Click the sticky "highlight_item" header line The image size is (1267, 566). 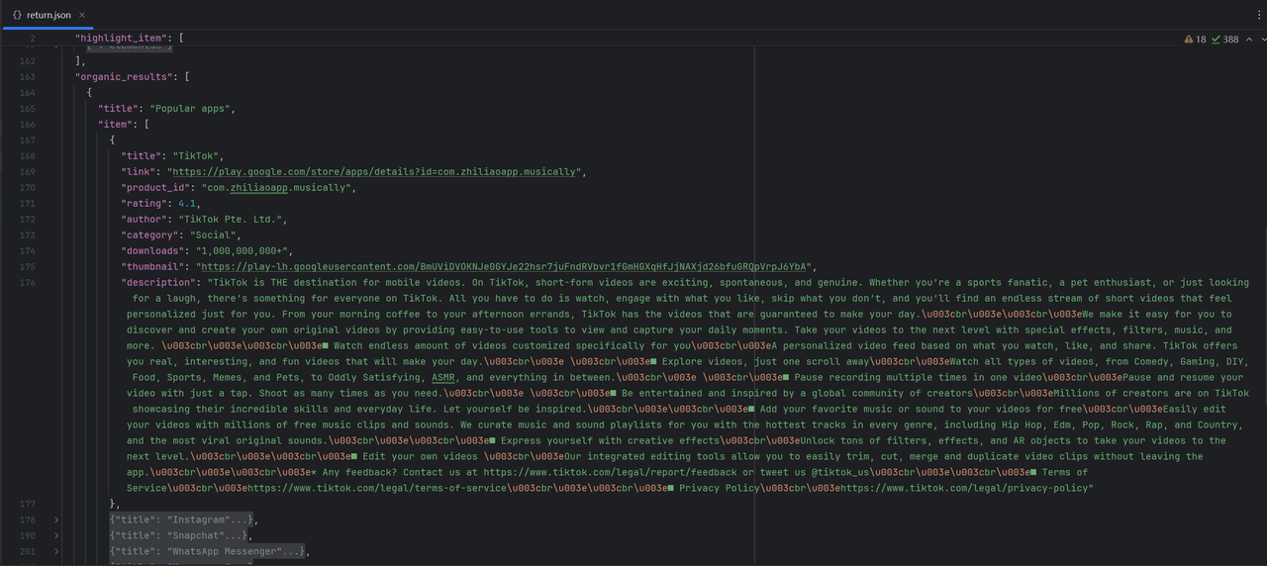tap(129, 38)
